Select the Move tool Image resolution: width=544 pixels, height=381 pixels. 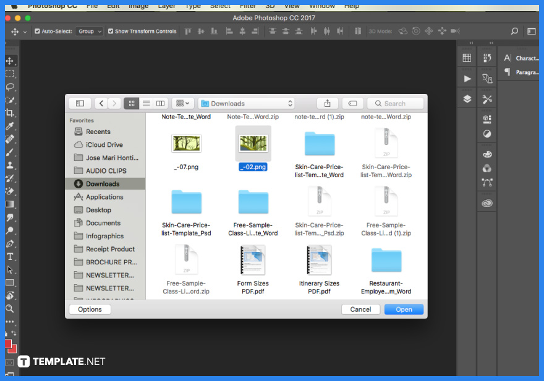click(9, 61)
